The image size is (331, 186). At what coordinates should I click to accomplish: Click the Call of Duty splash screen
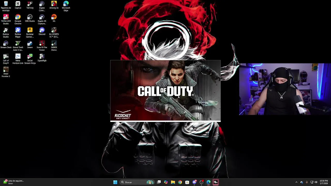point(165,91)
